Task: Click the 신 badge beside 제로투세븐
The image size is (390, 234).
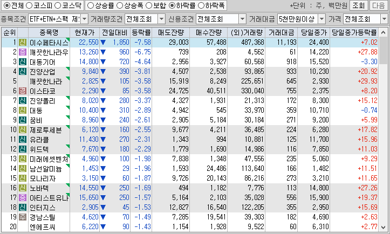Action: (23, 129)
